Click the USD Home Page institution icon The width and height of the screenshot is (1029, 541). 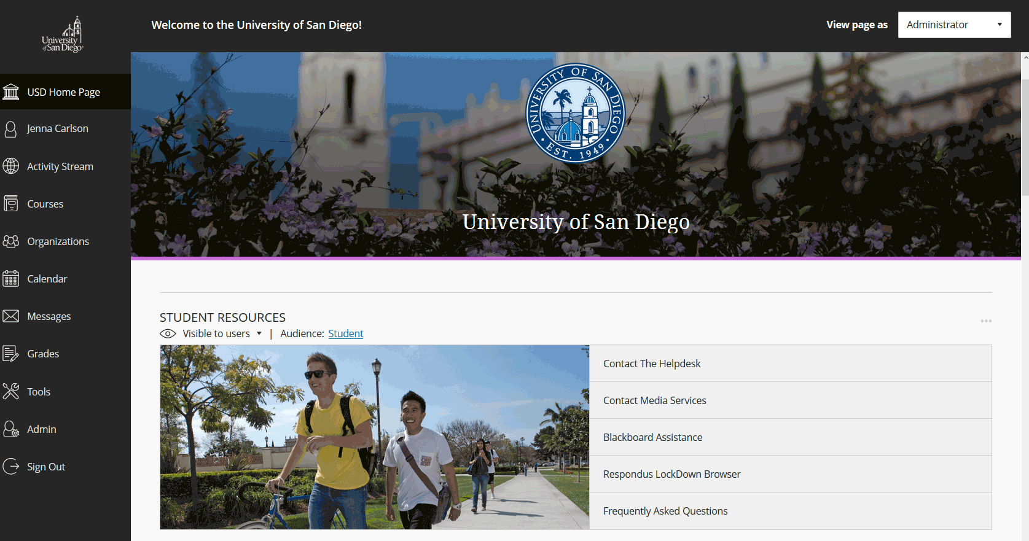[x=11, y=92]
